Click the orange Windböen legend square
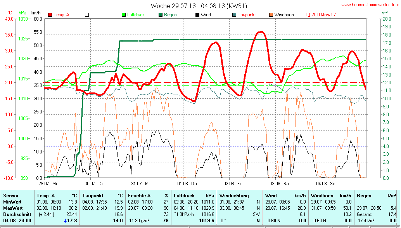Image resolution: width=401 pixels, height=228 pixels. [x=271, y=15]
